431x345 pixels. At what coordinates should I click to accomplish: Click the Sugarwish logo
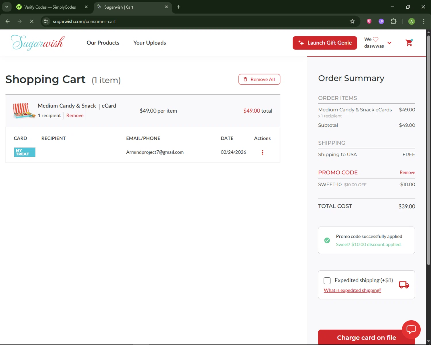click(x=38, y=43)
